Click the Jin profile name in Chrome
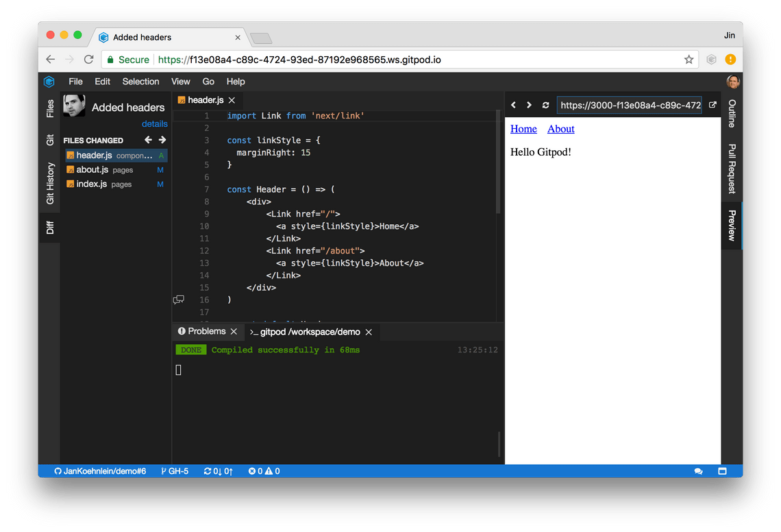Viewport: 781px width, 532px height. tap(730, 36)
